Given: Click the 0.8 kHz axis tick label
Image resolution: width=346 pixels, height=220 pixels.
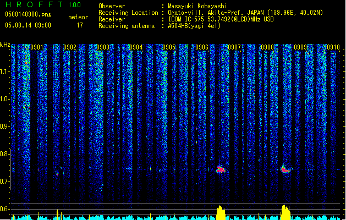Looking at the screenshot, I should 5,154.
